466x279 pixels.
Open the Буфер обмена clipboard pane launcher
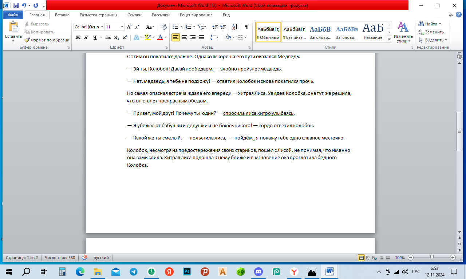click(x=68, y=48)
